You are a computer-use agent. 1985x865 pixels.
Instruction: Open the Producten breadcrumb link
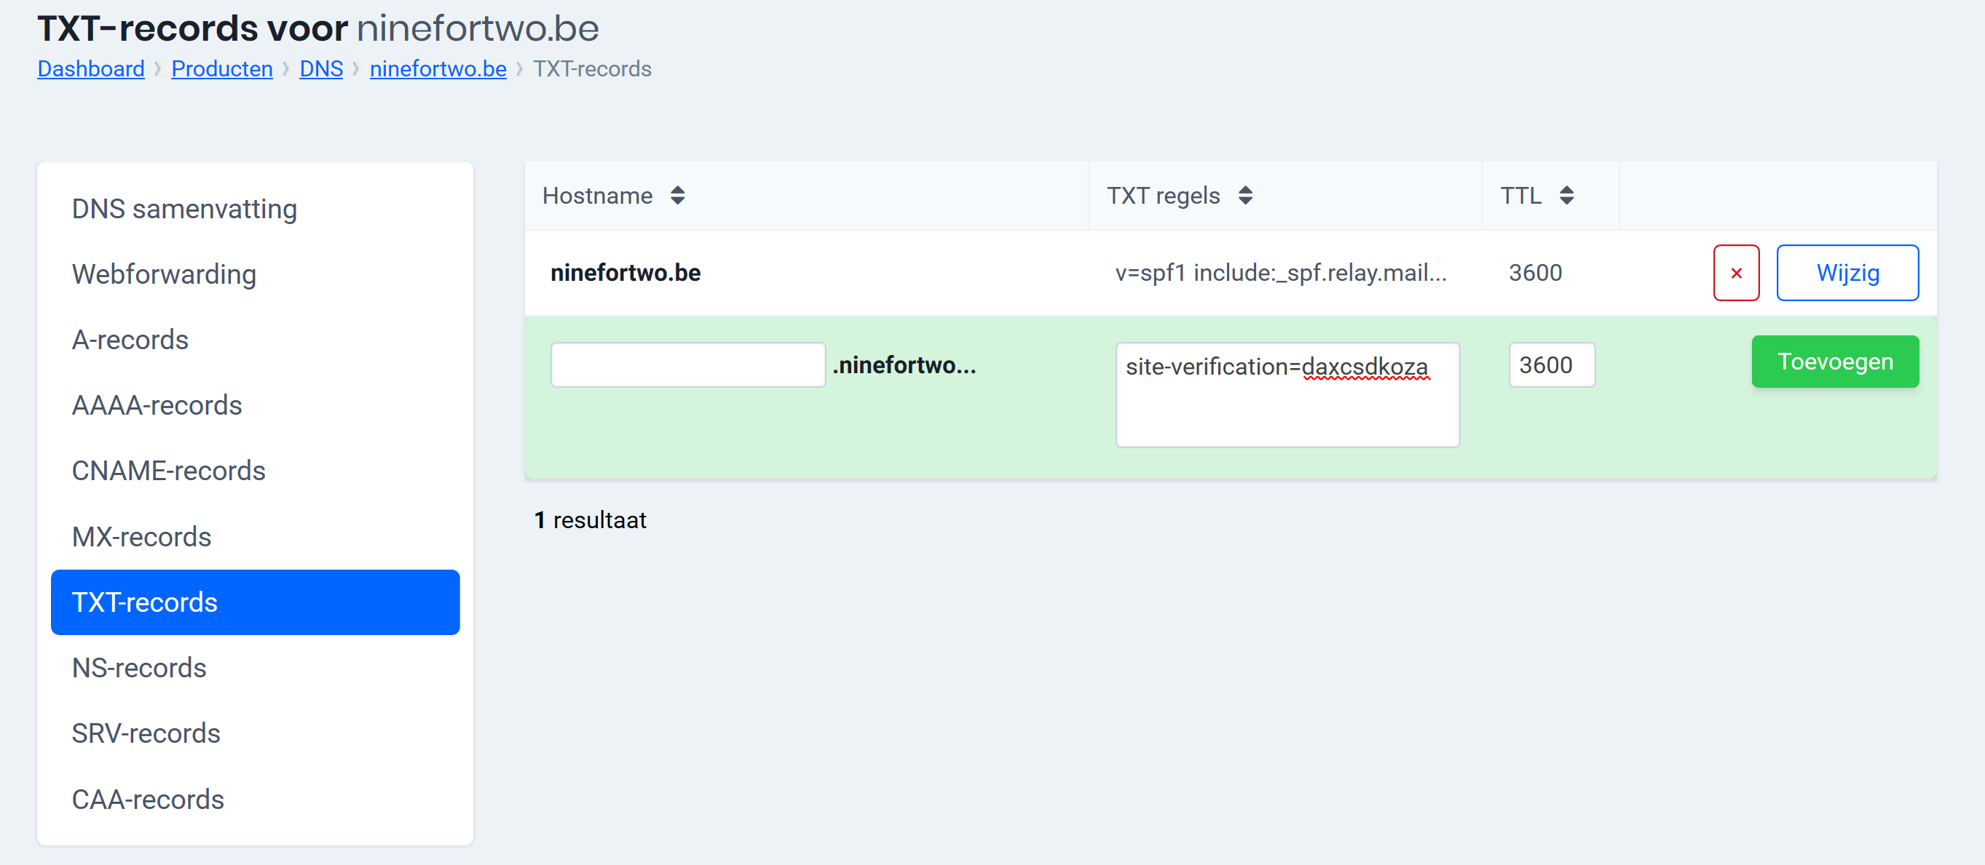click(222, 68)
